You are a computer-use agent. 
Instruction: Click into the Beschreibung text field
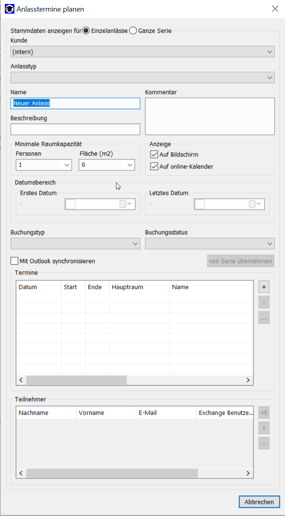click(75, 129)
